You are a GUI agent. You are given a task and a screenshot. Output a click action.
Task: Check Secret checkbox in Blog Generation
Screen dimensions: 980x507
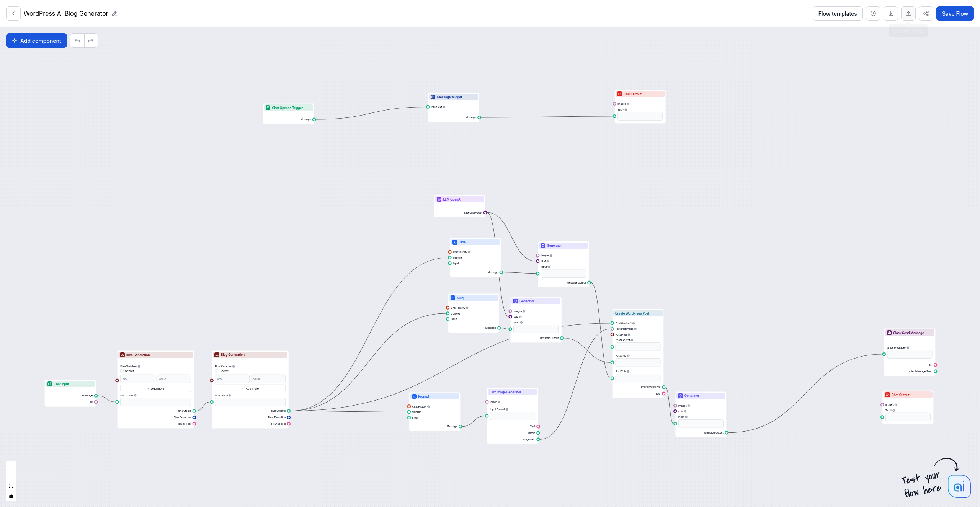217,371
